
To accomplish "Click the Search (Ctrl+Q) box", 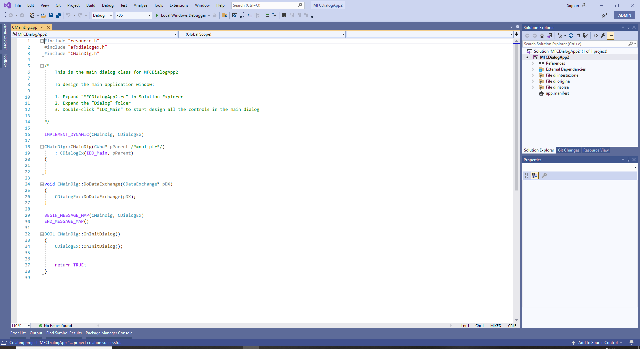I will 268,5.
